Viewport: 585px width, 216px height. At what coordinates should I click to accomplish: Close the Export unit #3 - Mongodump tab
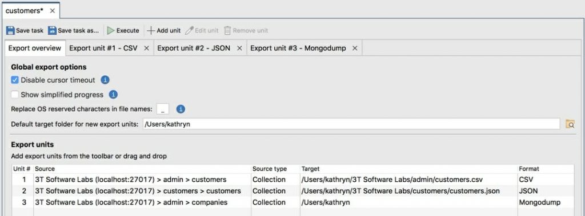tap(355, 48)
